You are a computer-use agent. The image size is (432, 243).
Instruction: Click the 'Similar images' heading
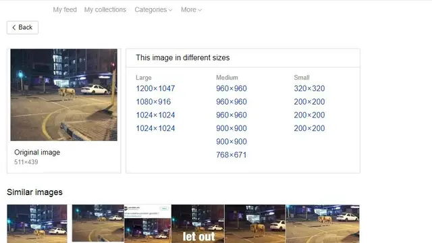[x=34, y=192]
